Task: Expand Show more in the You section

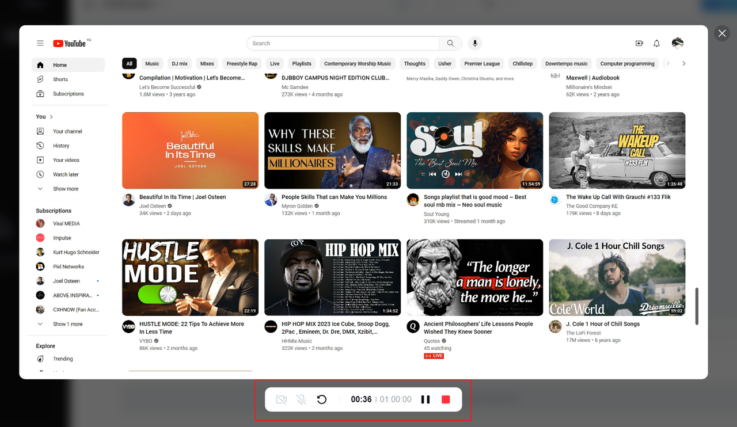Action: (x=64, y=188)
